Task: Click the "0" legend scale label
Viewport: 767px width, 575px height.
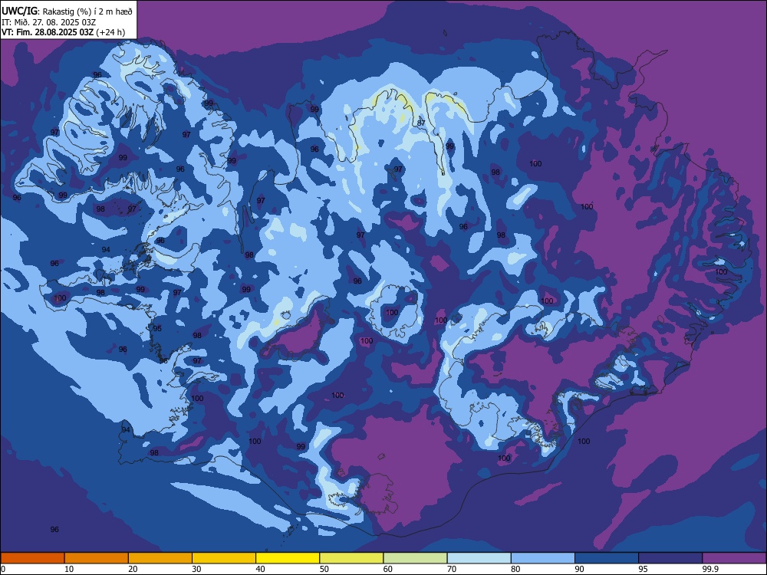Action: pyautogui.click(x=3, y=569)
